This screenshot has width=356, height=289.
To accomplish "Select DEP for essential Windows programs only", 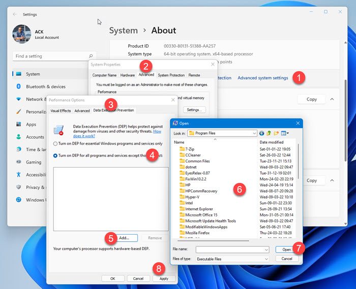I will [55, 144].
